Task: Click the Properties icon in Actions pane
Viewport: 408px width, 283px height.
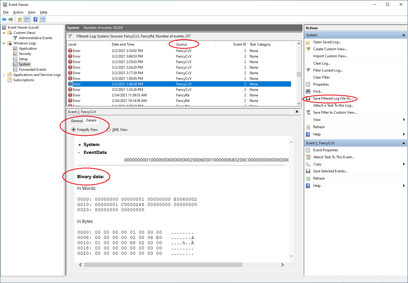Action: (308, 84)
